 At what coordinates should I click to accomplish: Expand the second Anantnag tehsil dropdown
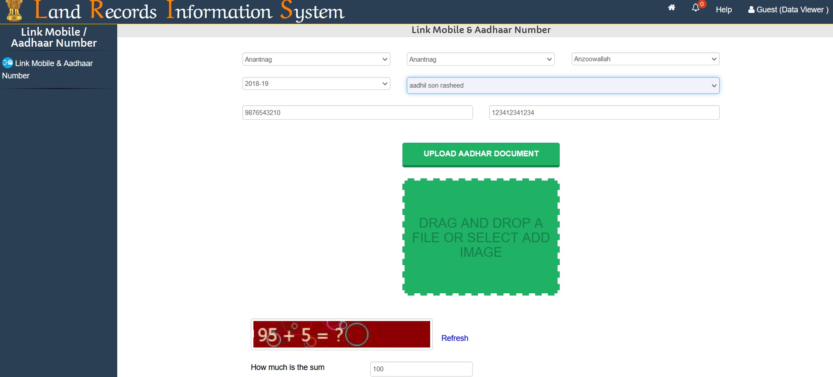[x=480, y=59]
